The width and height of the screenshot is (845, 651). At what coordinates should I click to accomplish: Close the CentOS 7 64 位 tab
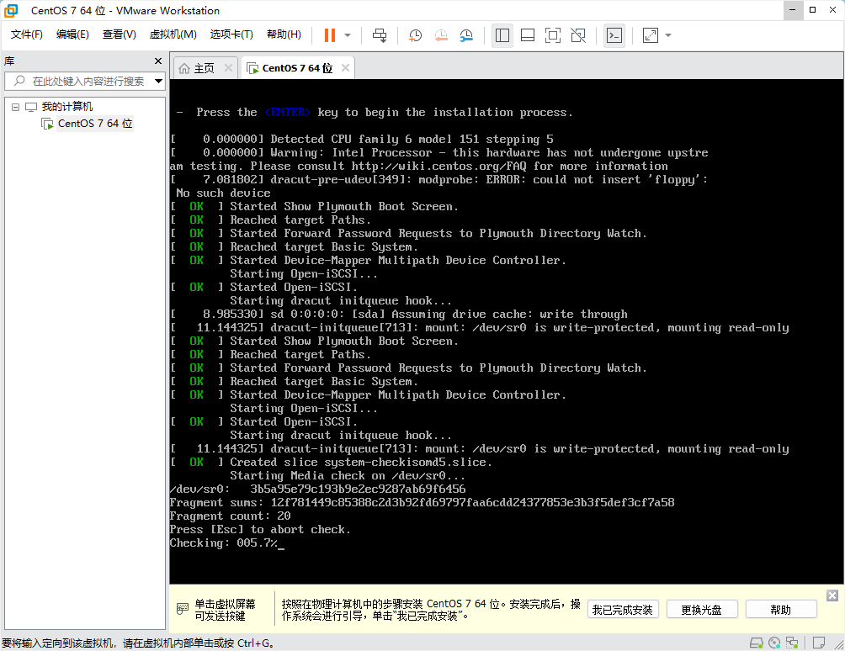[345, 68]
